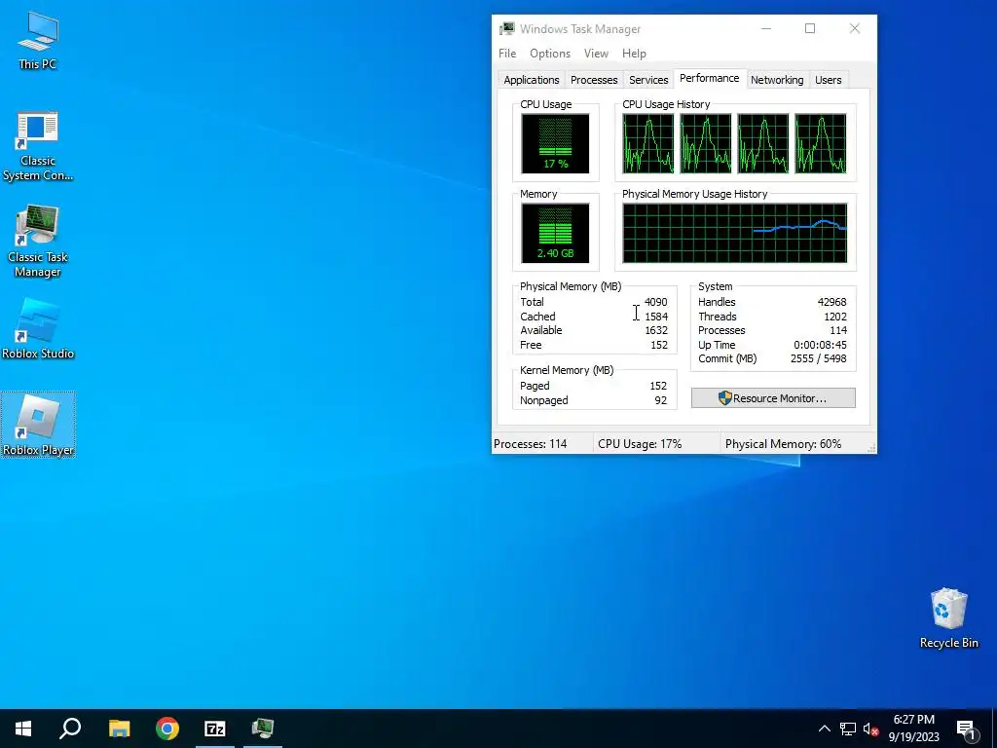Switch to the Applications tab

[x=531, y=80]
